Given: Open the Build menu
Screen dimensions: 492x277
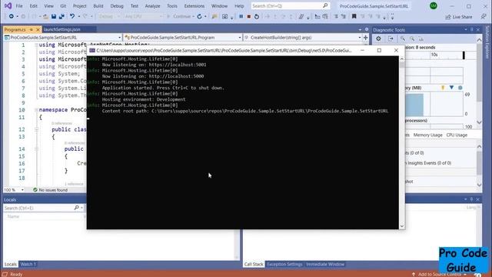Looking at the screenshot, I should click(98, 6).
